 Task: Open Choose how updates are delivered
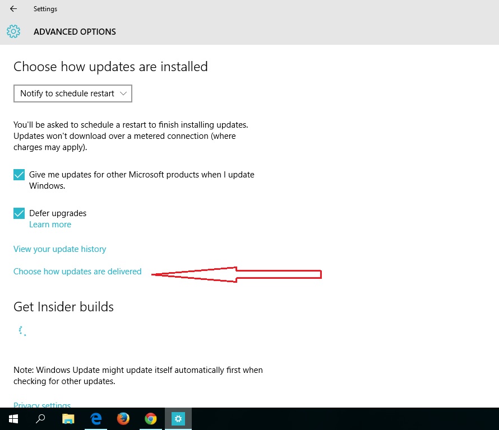pos(77,272)
